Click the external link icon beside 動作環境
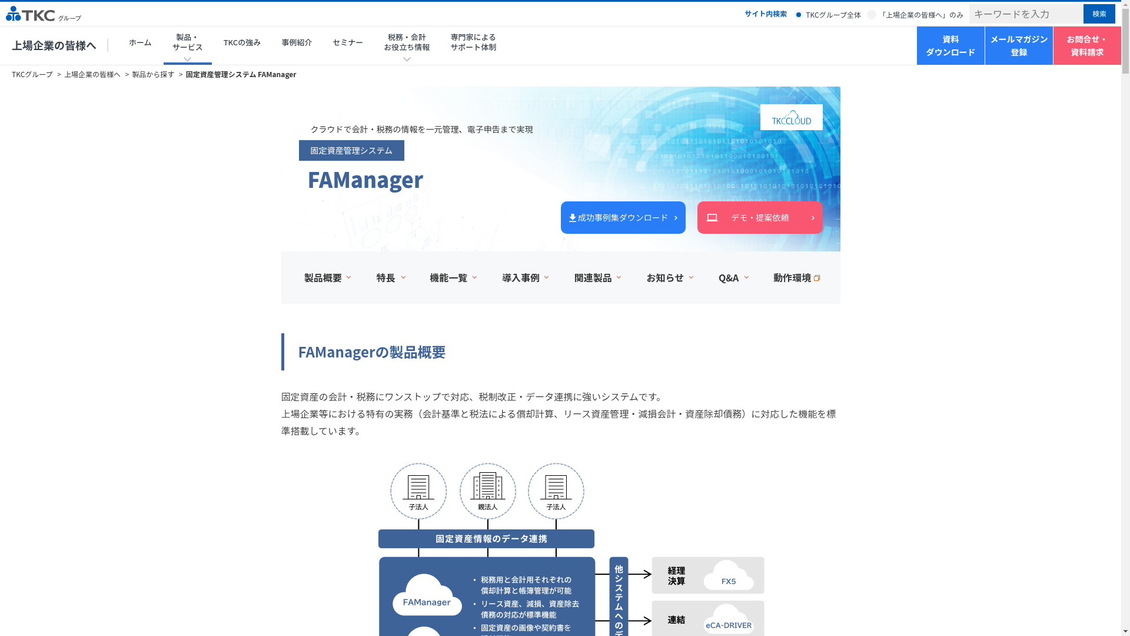The image size is (1130, 636). [x=817, y=278]
